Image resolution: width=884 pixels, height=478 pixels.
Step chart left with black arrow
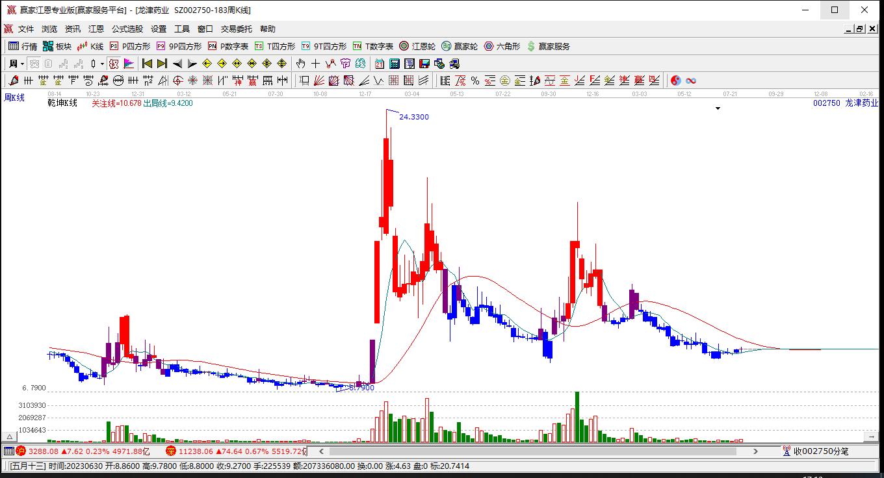177,64
